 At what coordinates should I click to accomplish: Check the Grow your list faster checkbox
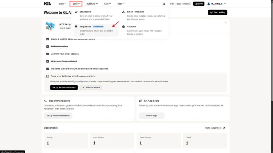47,76
